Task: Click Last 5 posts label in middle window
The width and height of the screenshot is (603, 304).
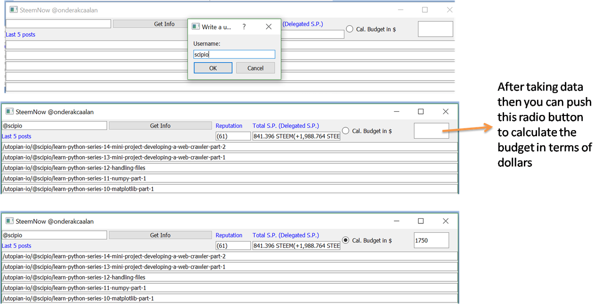Action: pos(16,136)
